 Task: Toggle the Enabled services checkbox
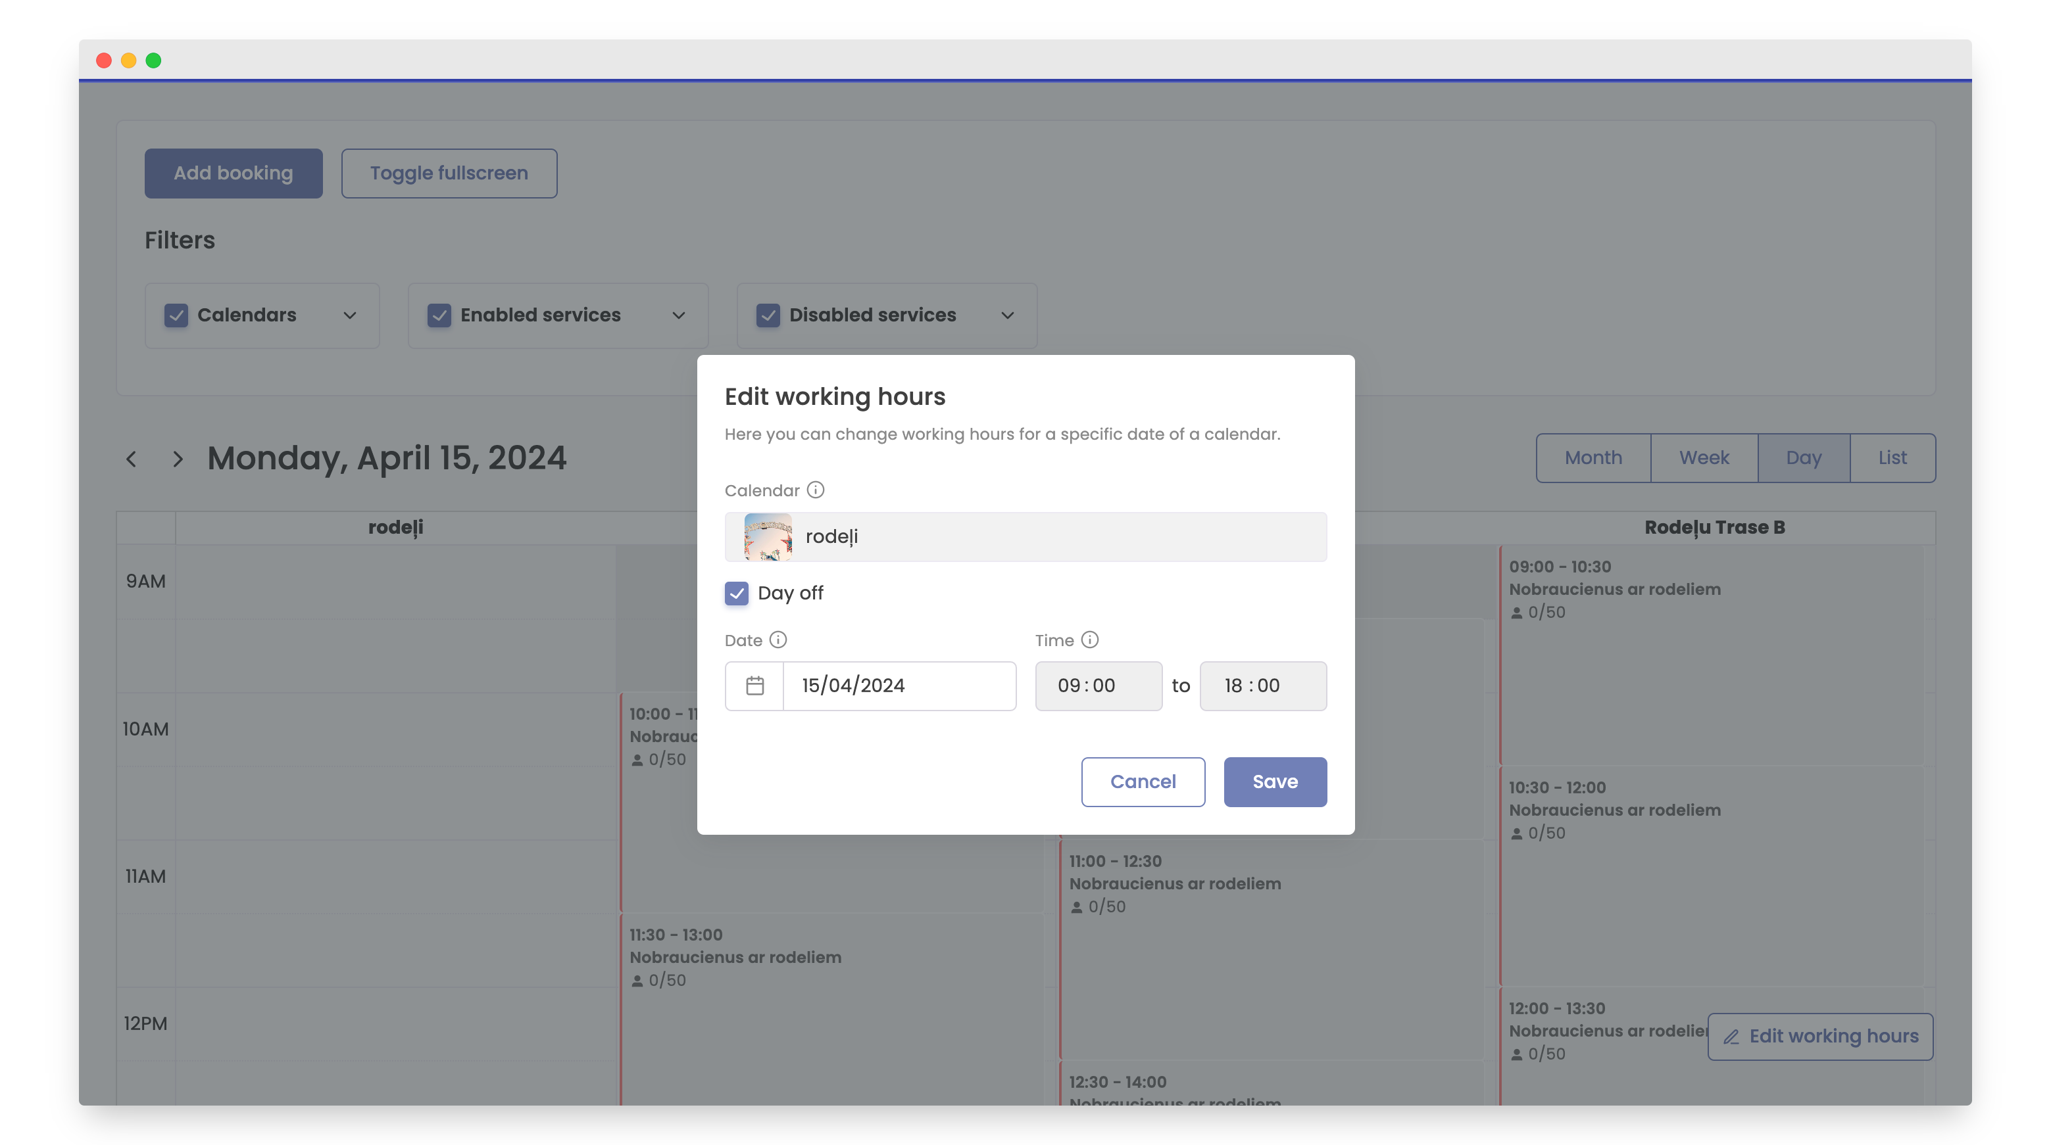439,315
